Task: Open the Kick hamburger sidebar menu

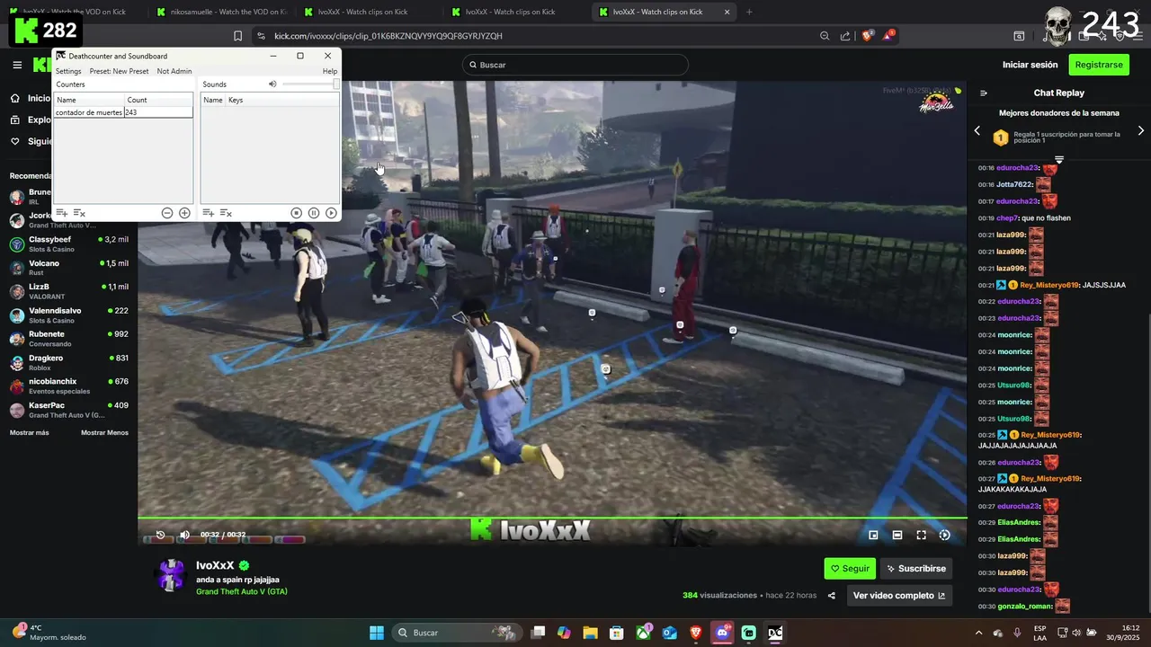Action: [17, 65]
